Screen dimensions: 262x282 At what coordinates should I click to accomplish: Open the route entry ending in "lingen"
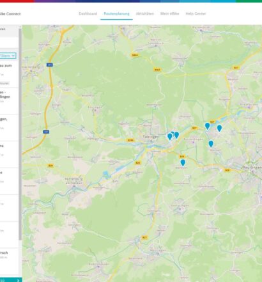click(9, 101)
